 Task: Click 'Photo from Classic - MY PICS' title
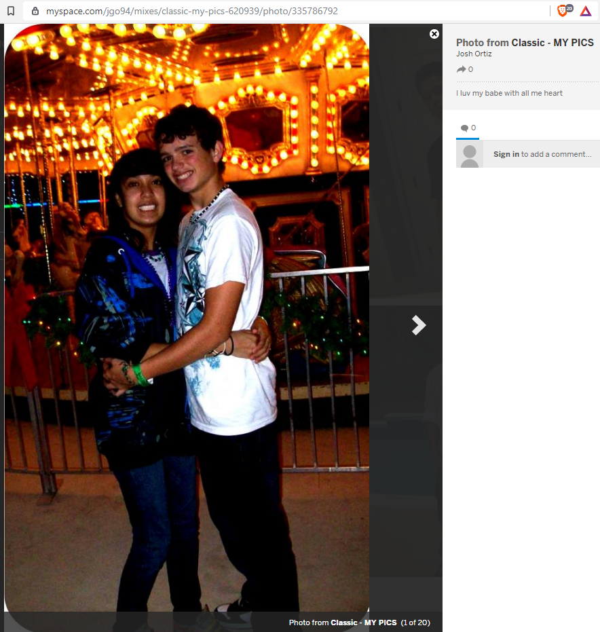click(525, 43)
